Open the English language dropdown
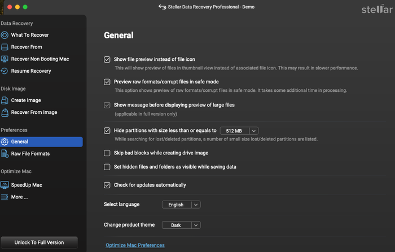The width and height of the screenshot is (395, 252). (181, 205)
